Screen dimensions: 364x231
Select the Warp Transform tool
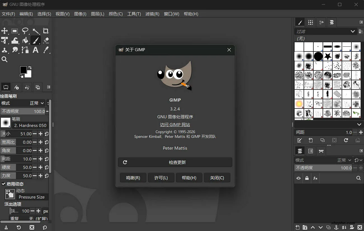coord(15,40)
